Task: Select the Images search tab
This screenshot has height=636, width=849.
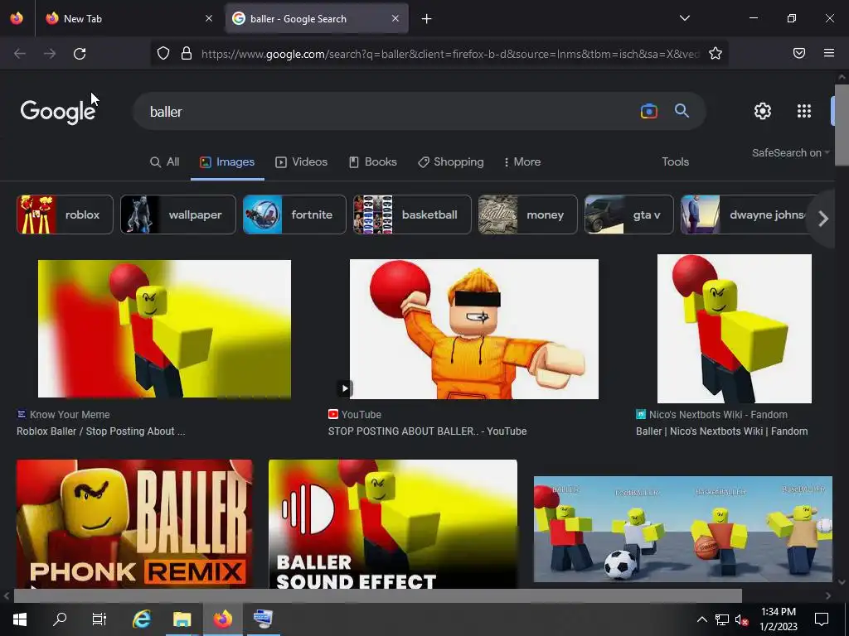Action: [227, 161]
